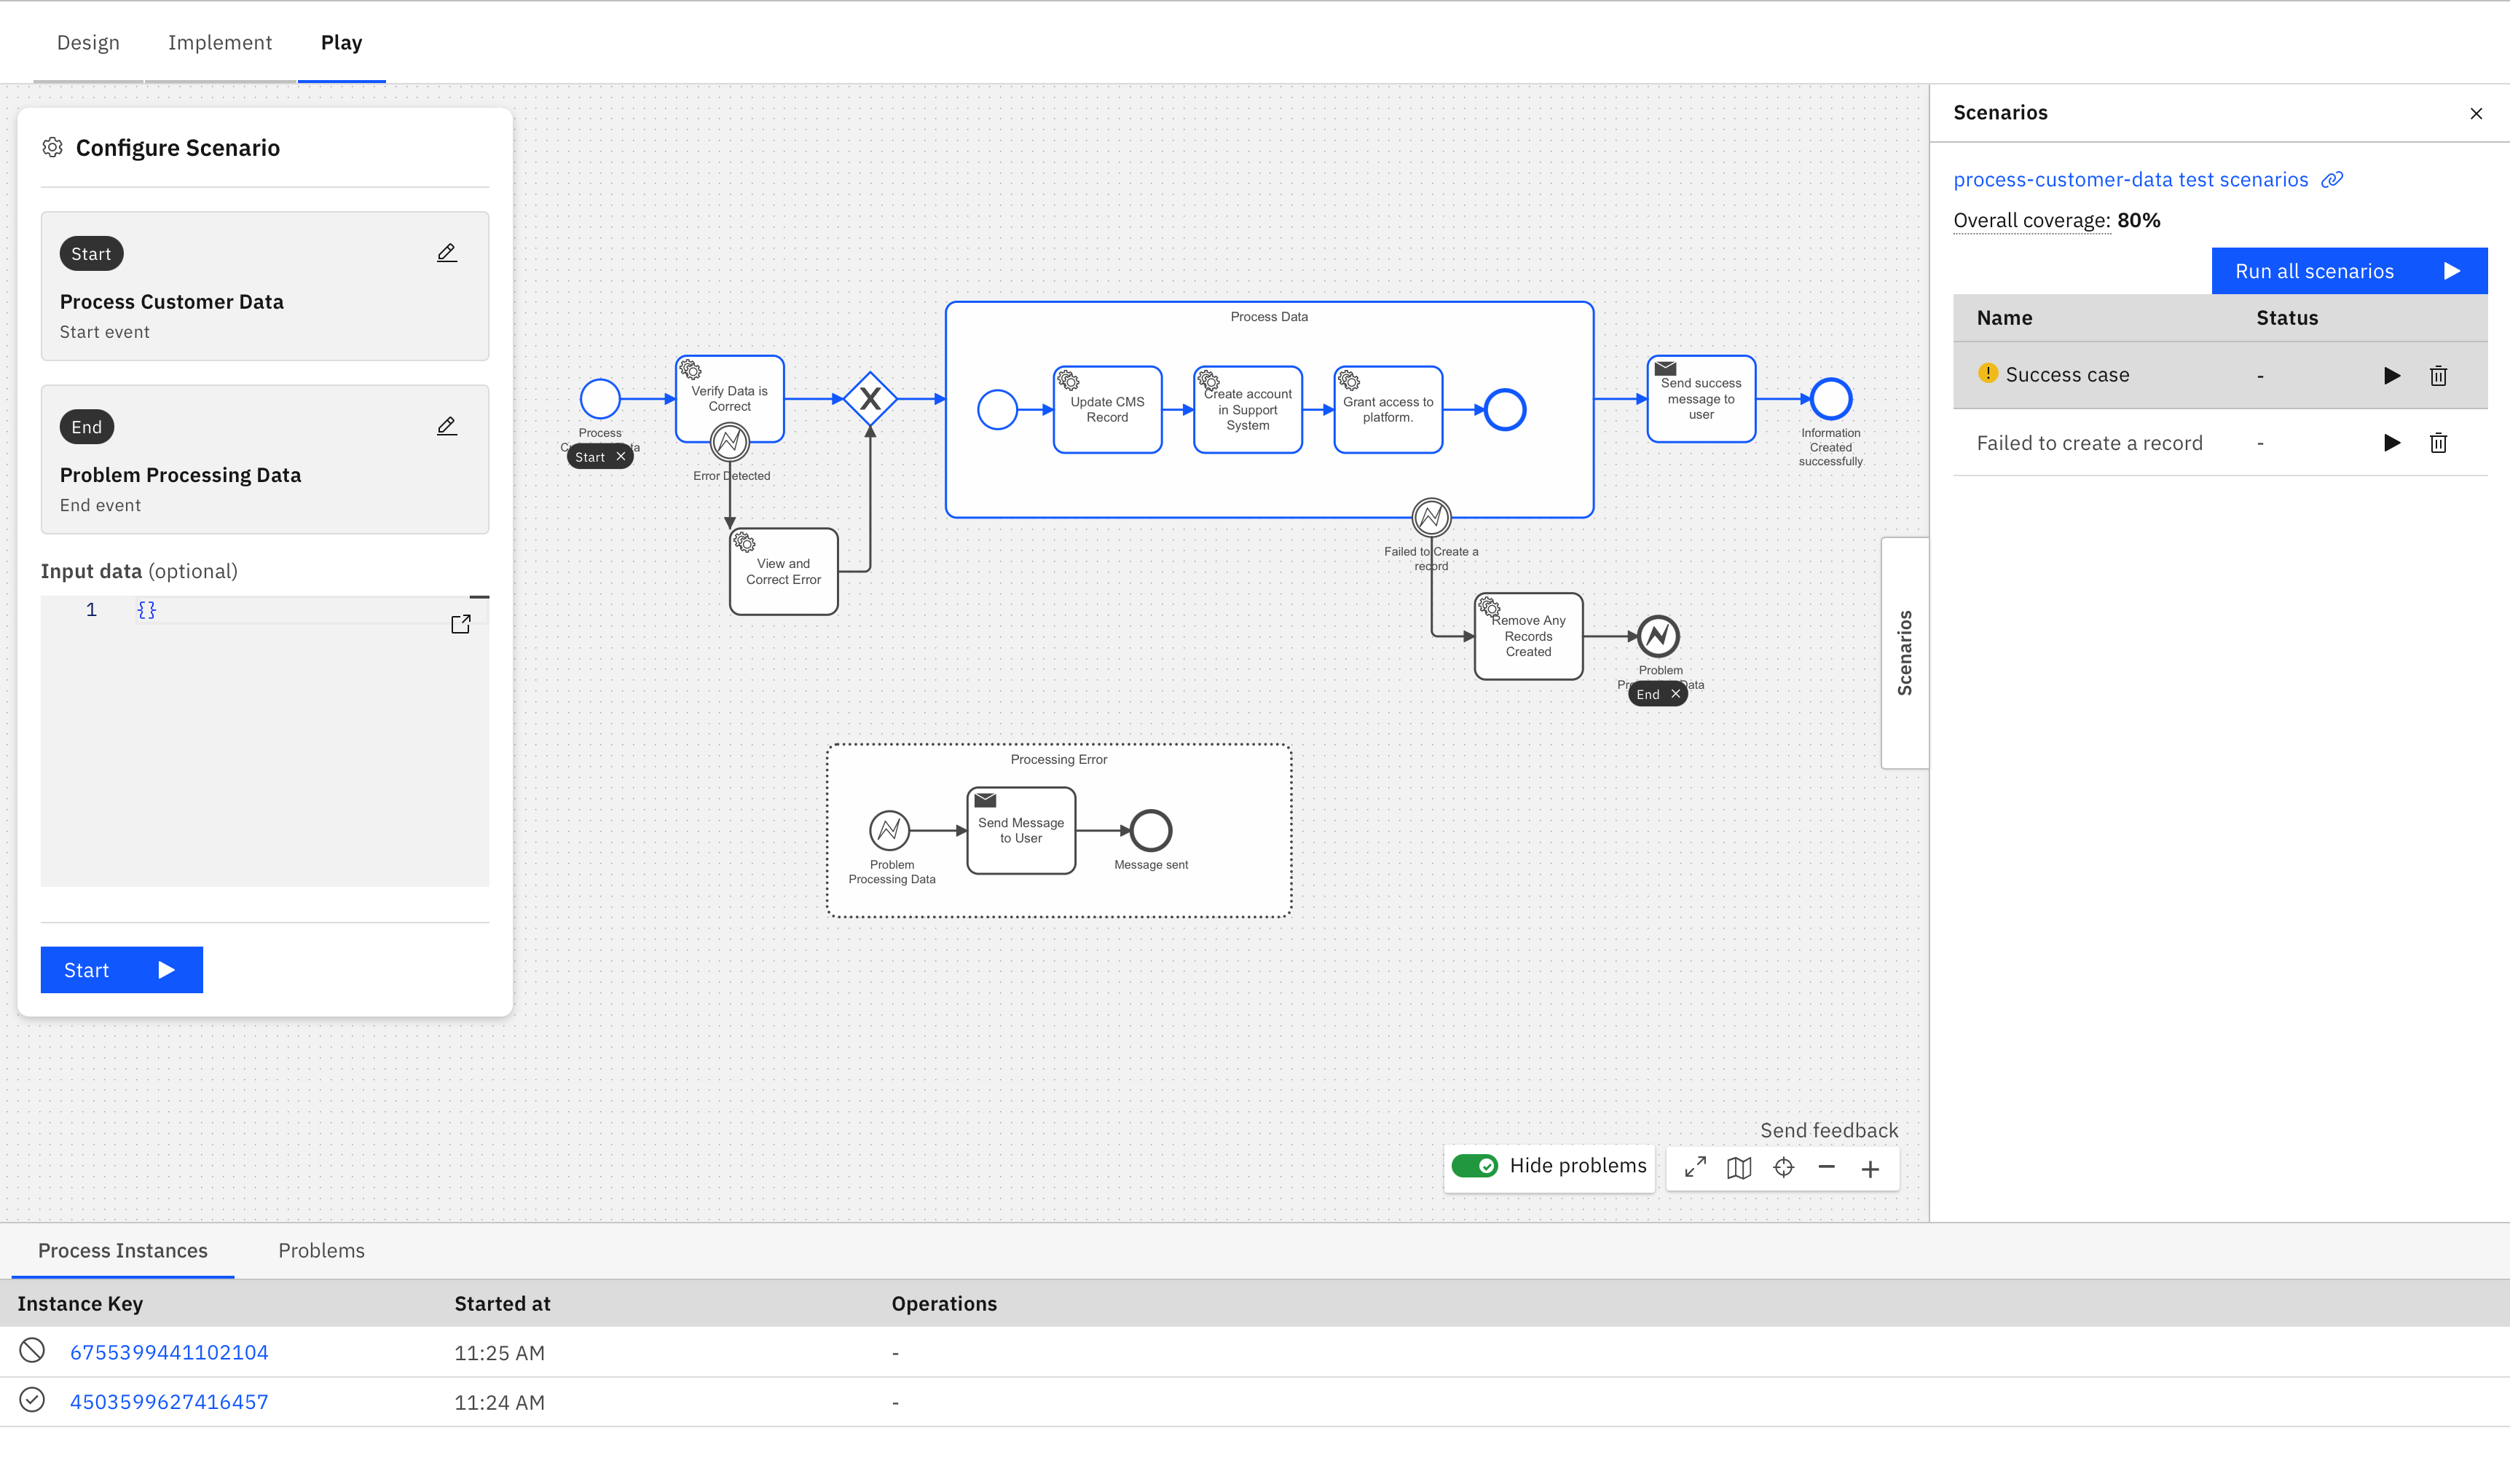Select the Success case scenario row

(x=2220, y=375)
